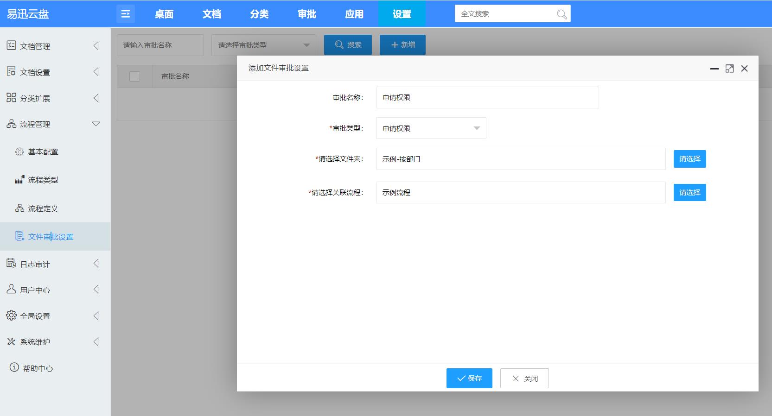Click the 全局设置 gear icon
The image size is (772, 416).
coord(11,315)
